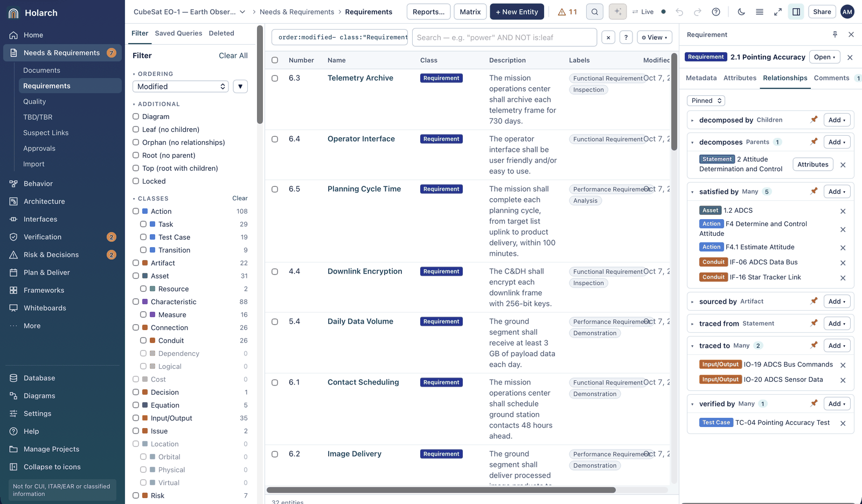862x504 pixels.
Task: Click the + New Entity button
Action: [x=517, y=12]
